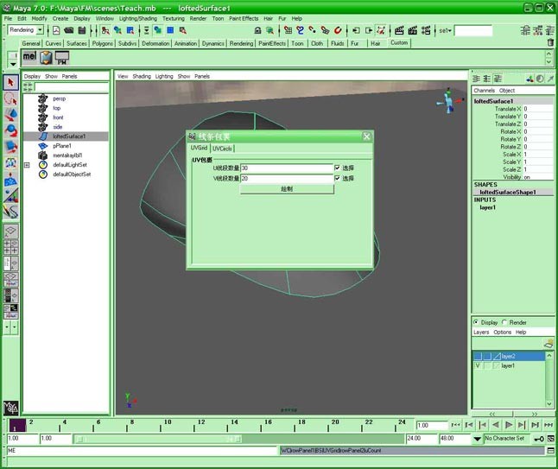Image resolution: width=558 pixels, height=469 pixels.
Task: Open the layer editor Options menu
Action: [502, 332]
